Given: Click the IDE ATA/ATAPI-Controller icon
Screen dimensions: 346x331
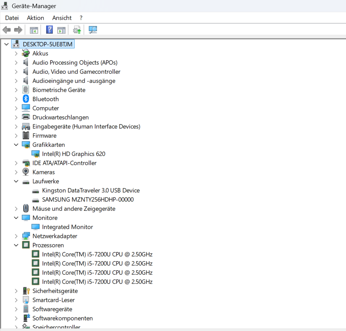Looking at the screenshot, I should pos(26,163).
